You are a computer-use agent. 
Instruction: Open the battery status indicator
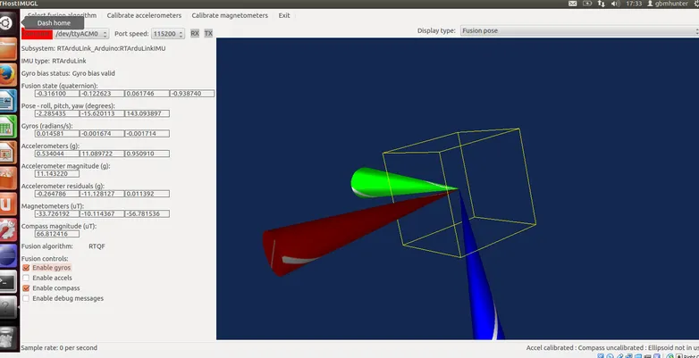coord(589,4)
